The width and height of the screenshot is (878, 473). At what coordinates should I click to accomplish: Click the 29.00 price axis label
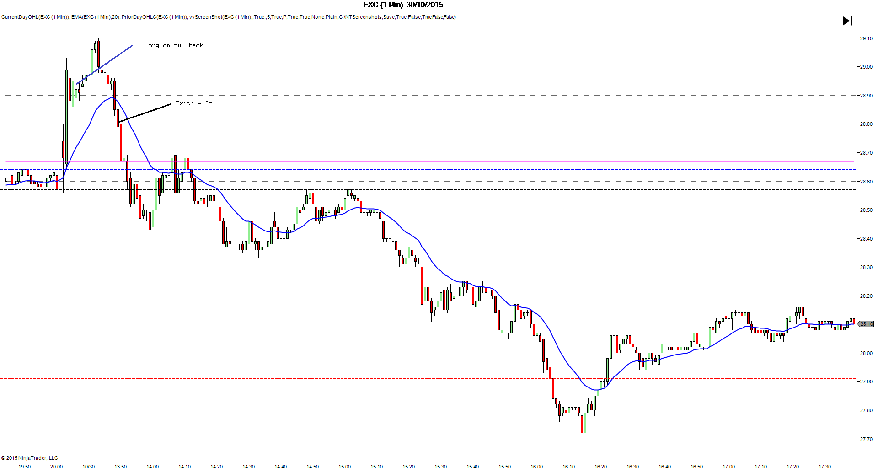point(866,67)
